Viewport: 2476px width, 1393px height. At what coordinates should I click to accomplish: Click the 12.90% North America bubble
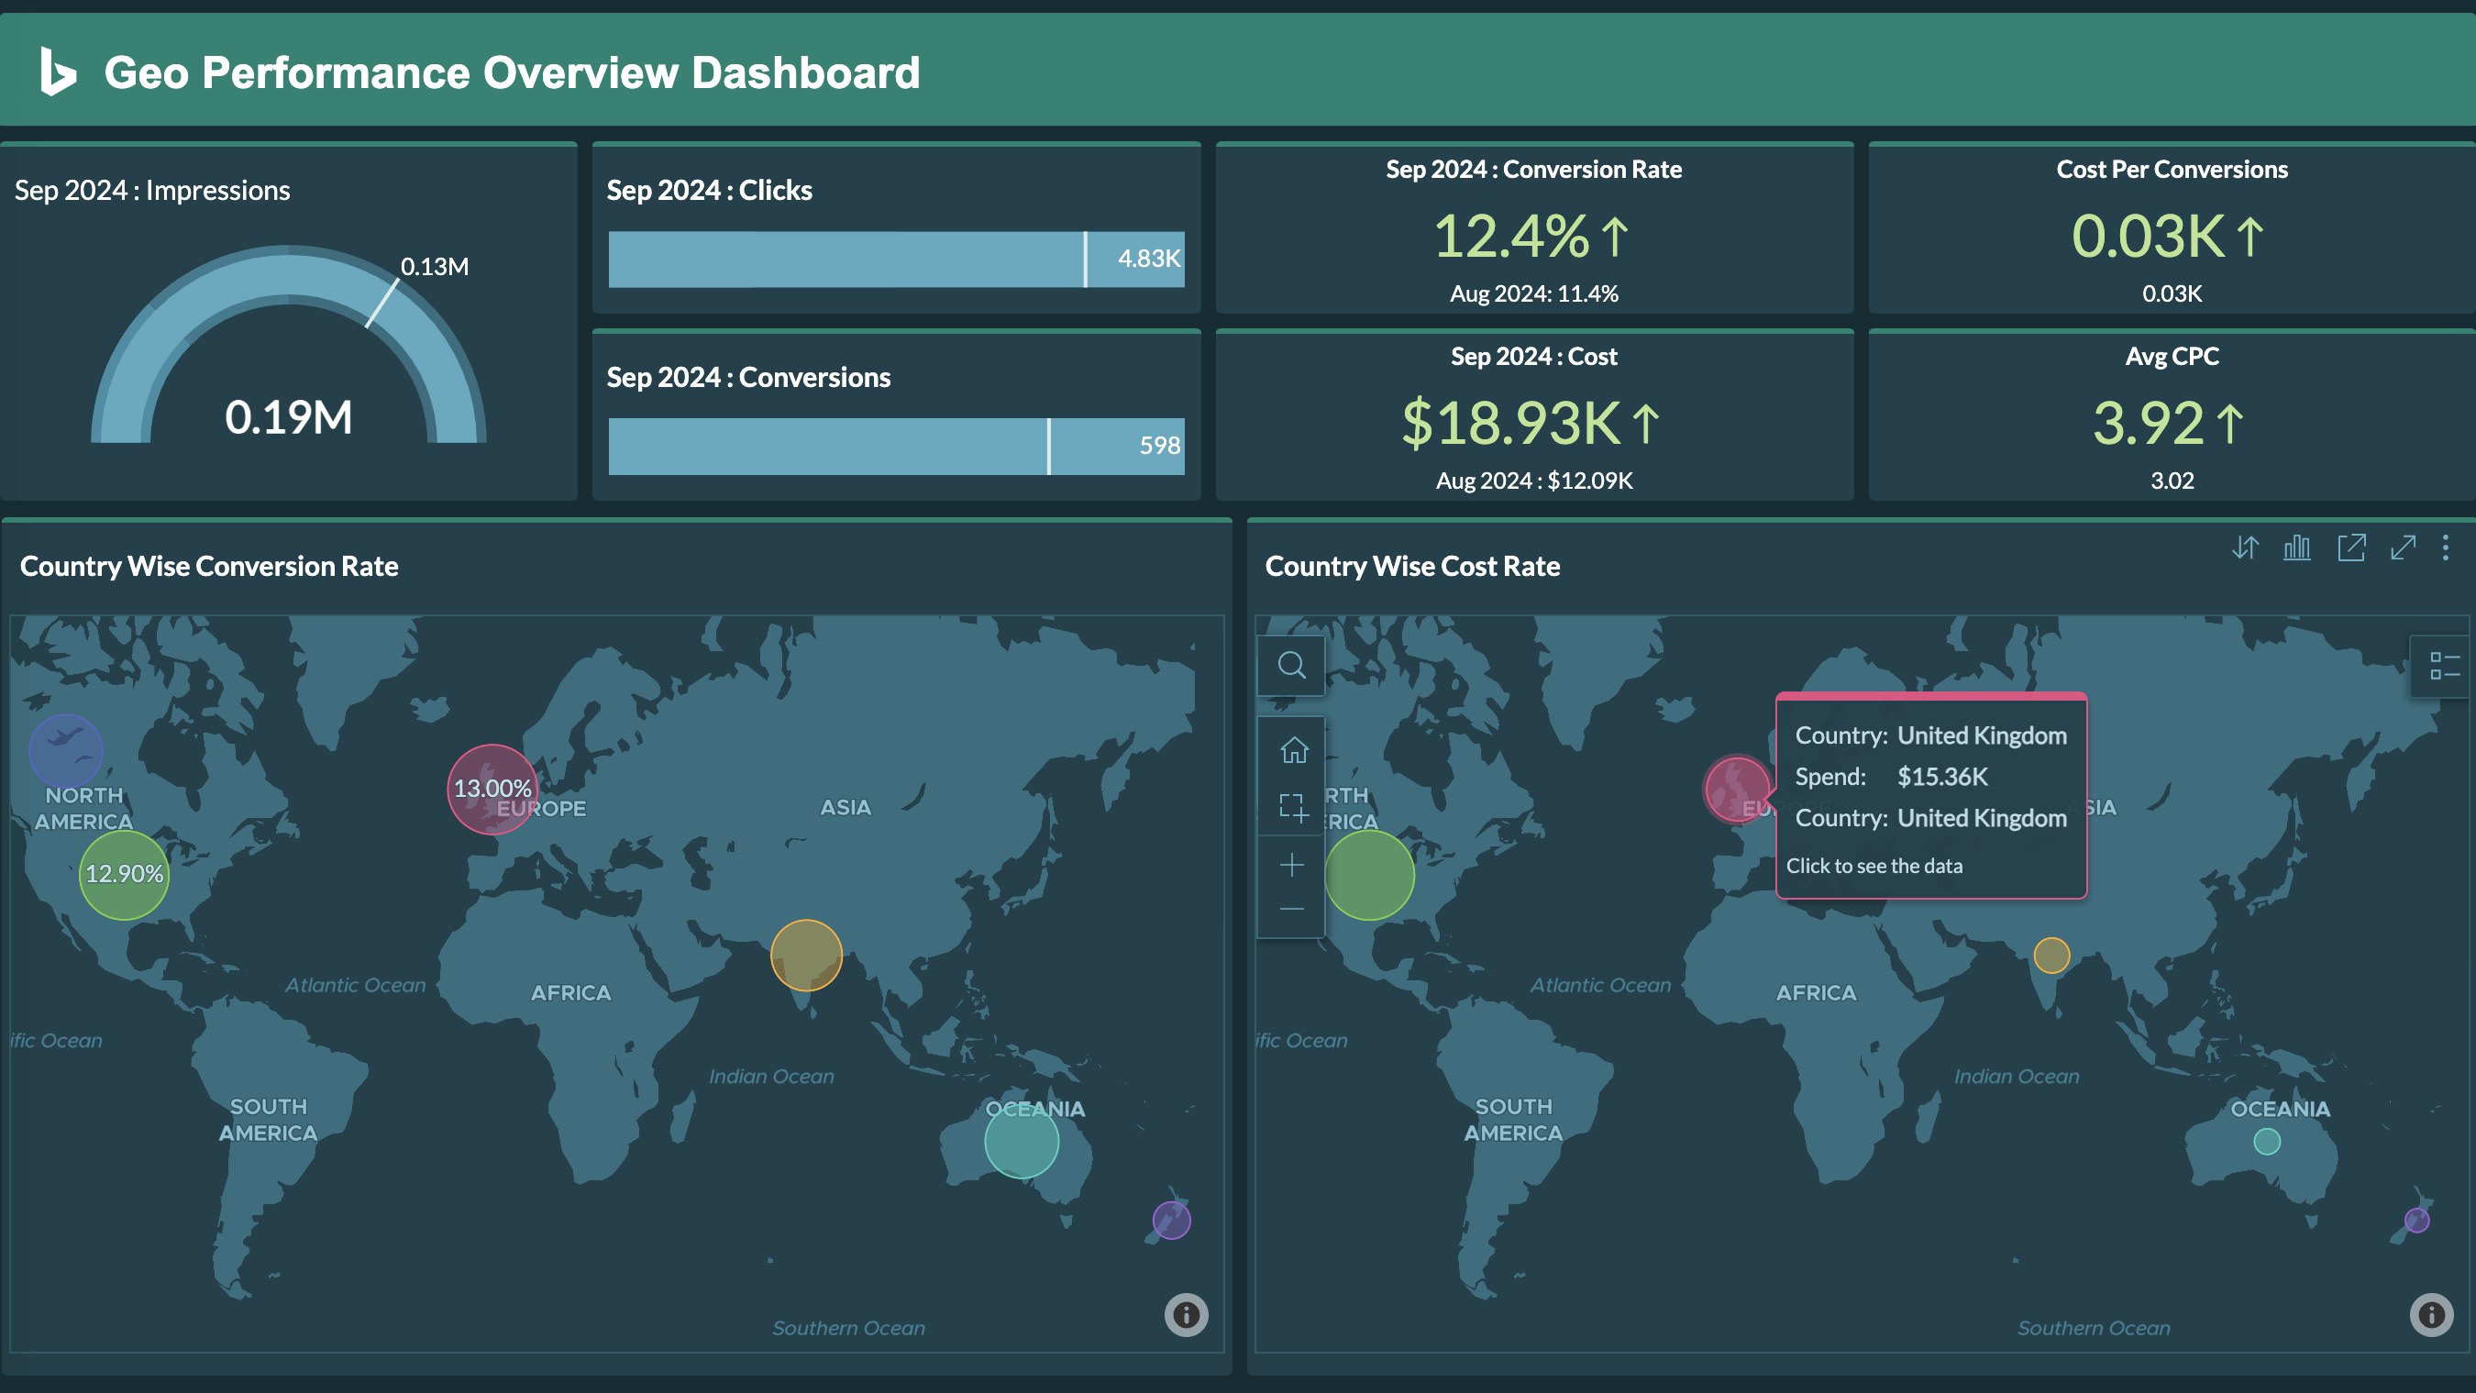[124, 874]
